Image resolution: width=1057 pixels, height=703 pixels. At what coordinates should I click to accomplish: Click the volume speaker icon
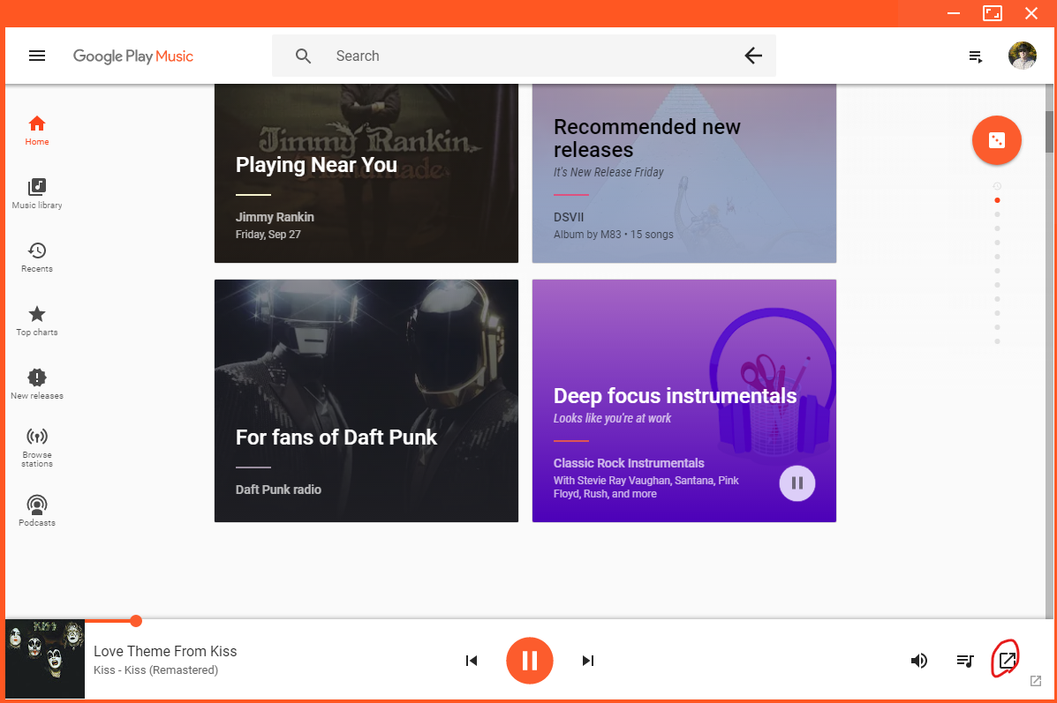(x=919, y=661)
